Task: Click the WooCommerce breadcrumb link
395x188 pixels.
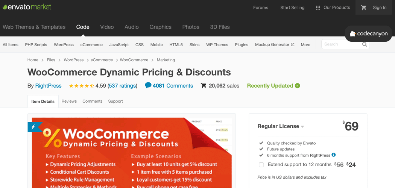Action: point(134,60)
